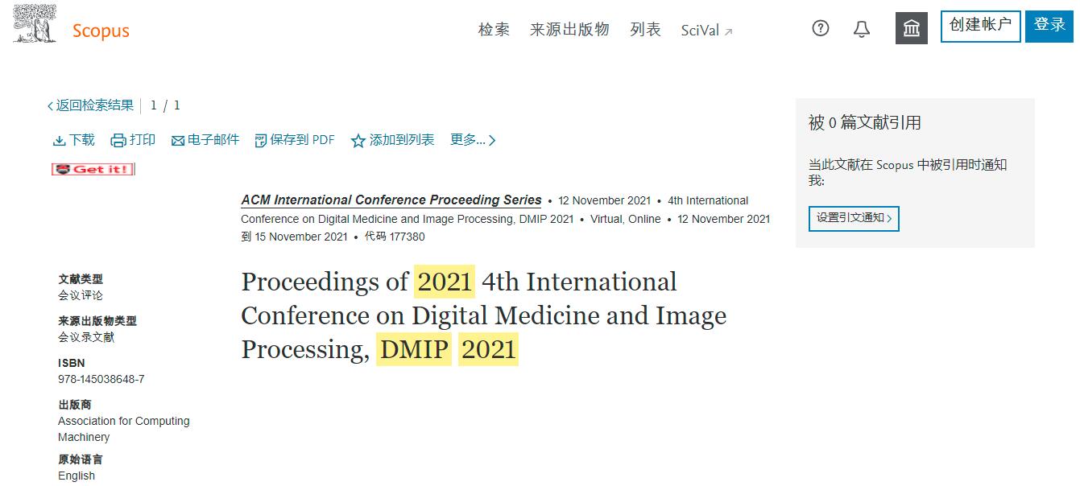Click the 会议评论 document type value
Screen dimensions: 1080x486
coord(81,295)
